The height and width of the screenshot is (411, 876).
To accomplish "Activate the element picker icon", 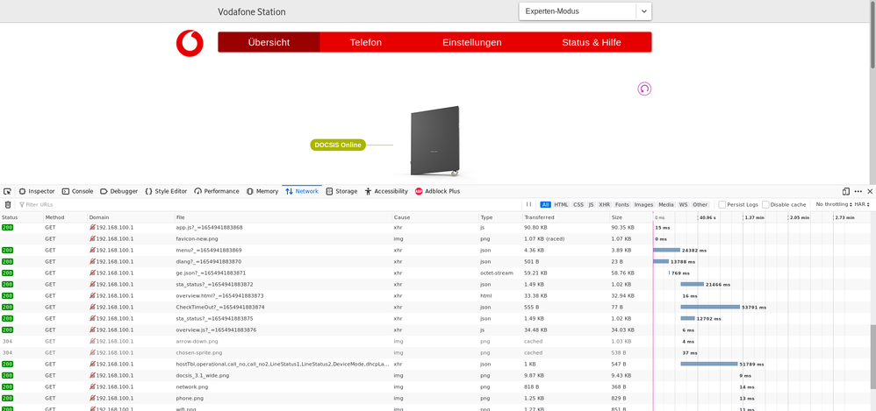I will (7, 191).
